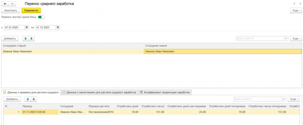The image size is (303, 125).
Task: Open the calendar for the start date 01.01.2025
Action: click(27, 27)
